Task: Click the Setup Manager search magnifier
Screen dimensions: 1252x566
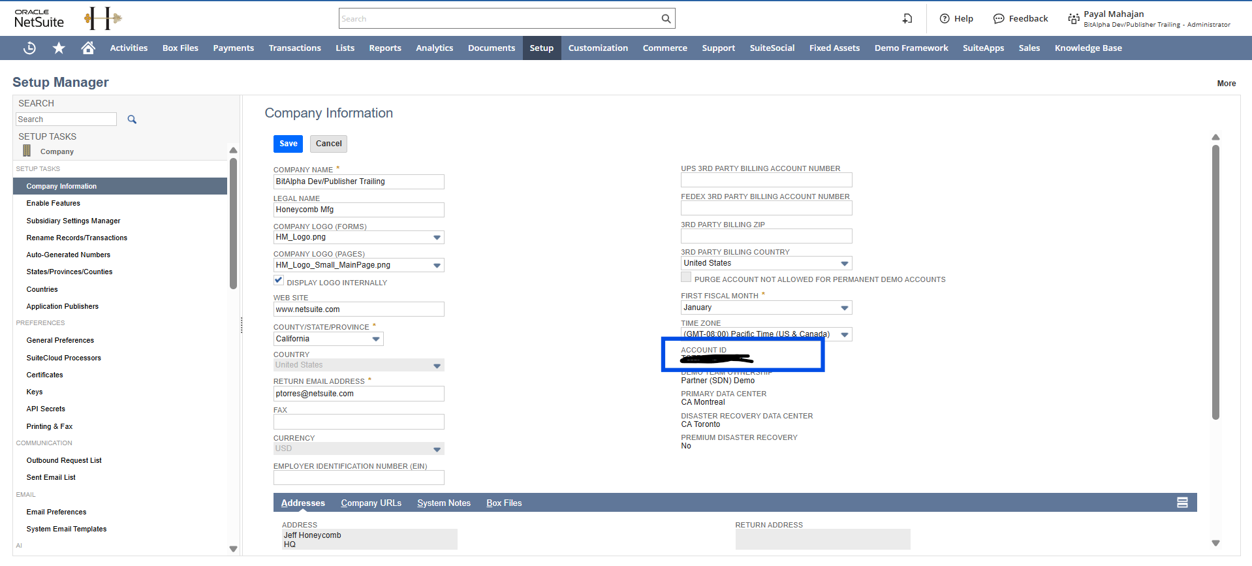Action: [x=132, y=119]
